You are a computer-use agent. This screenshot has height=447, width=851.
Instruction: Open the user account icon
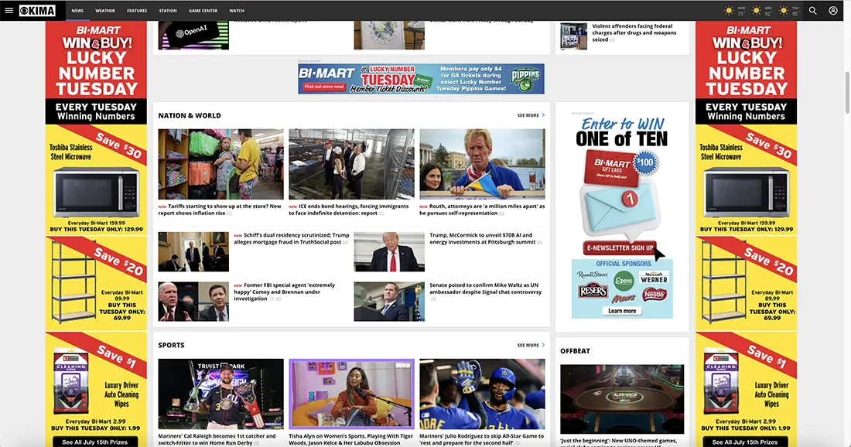833,10
